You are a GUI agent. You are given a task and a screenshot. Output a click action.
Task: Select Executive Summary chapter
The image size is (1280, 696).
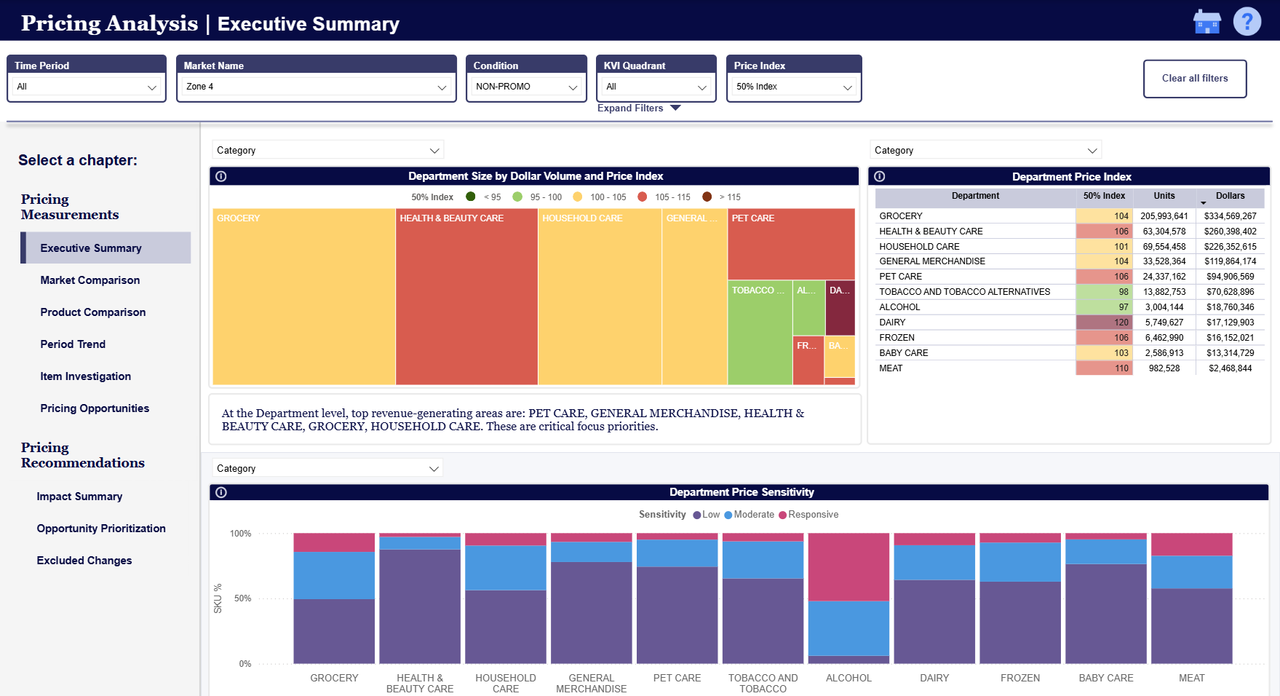pyautogui.click(x=106, y=248)
